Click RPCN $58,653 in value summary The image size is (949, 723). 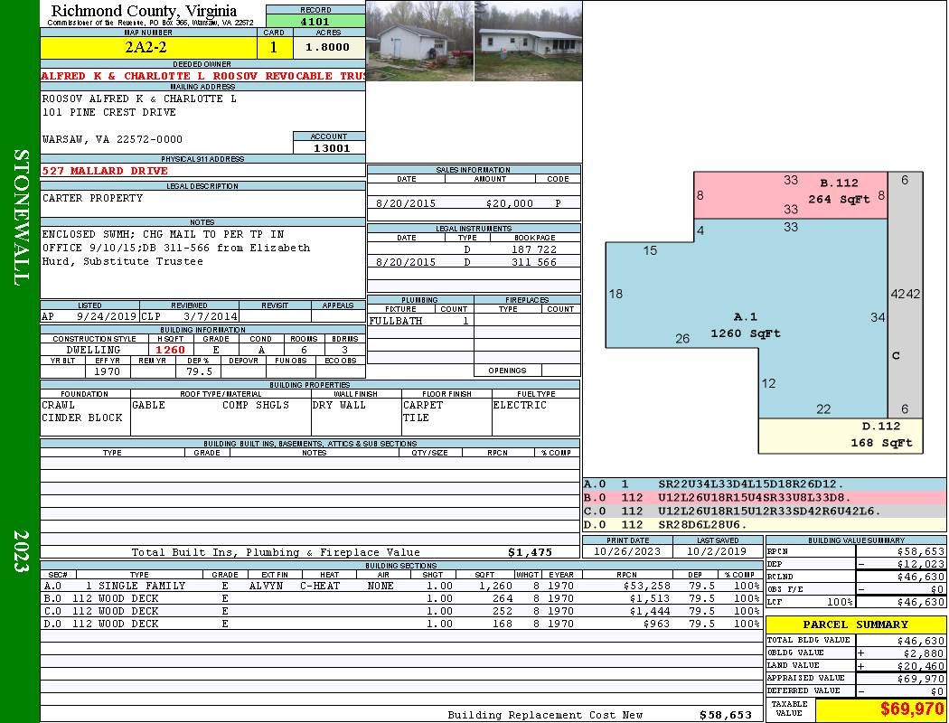coord(921,552)
